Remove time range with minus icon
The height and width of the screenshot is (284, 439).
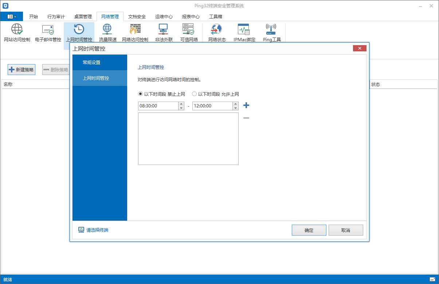pyautogui.click(x=246, y=118)
